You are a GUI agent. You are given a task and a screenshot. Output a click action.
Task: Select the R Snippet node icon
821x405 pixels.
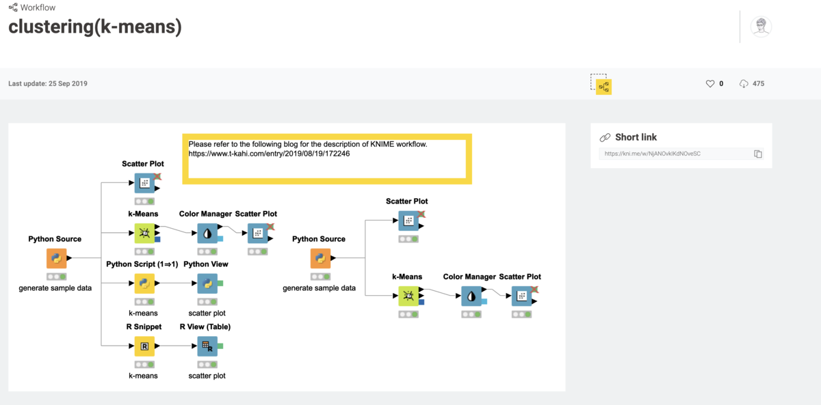144,346
